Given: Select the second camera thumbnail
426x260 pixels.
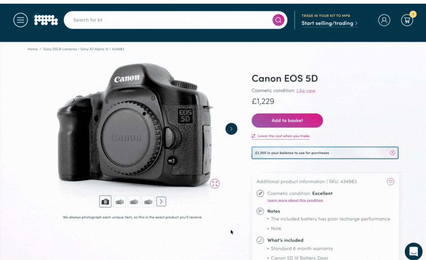Looking at the screenshot, I should coord(120,201).
